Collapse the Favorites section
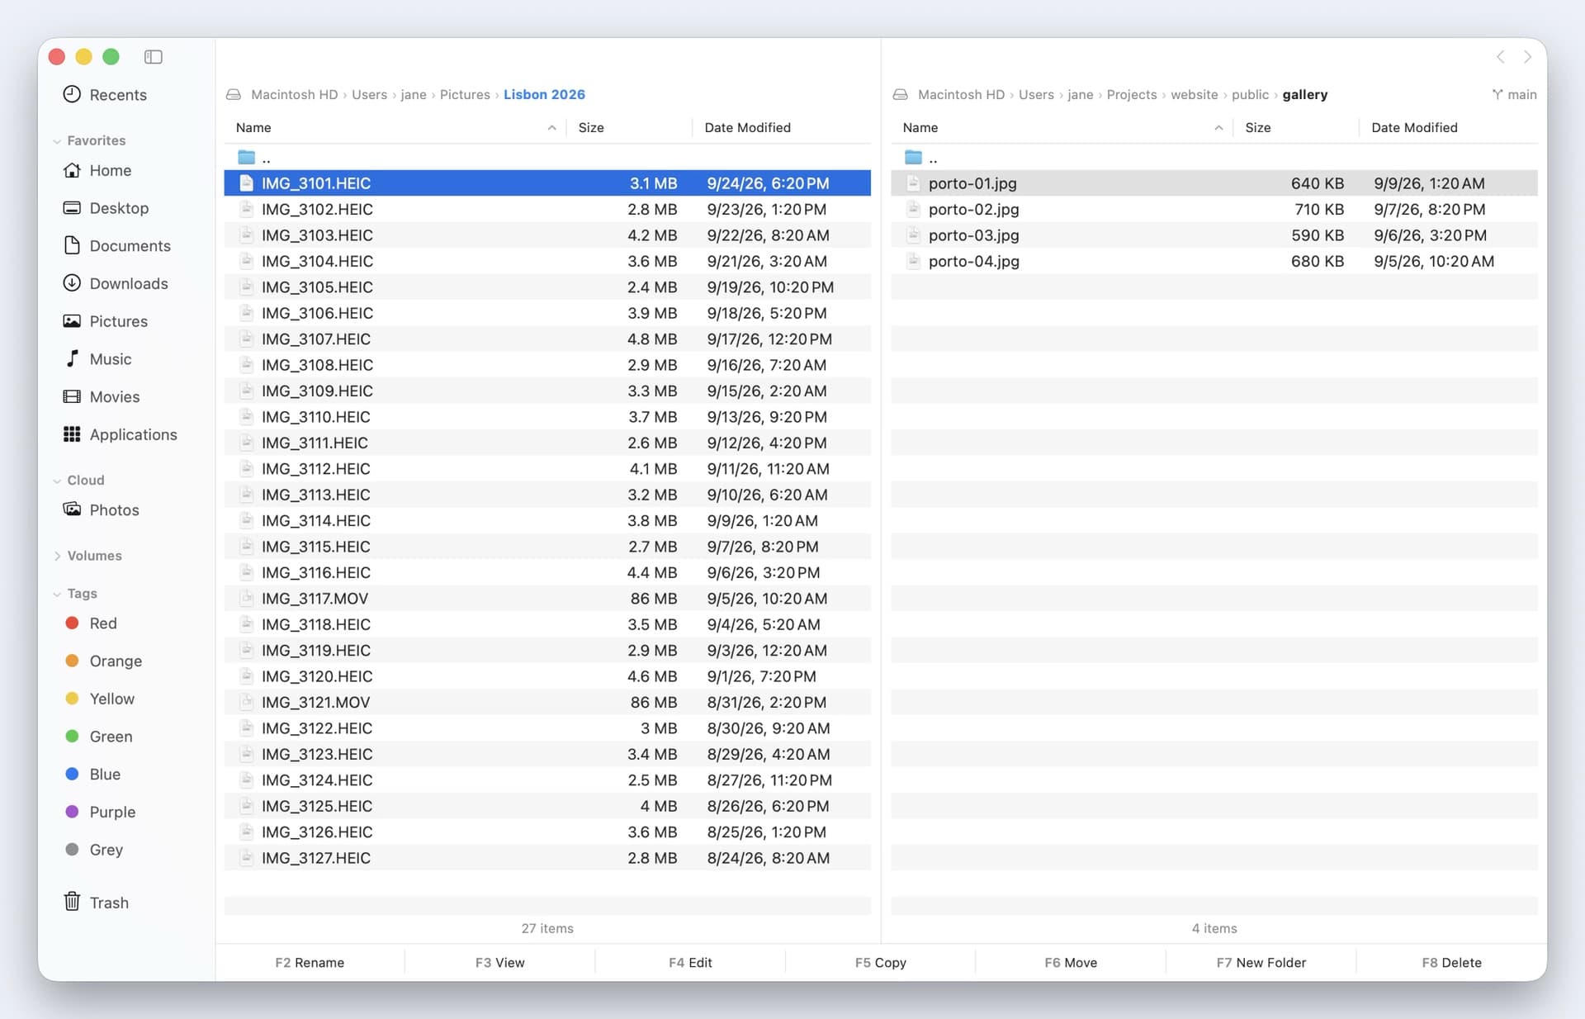The image size is (1585, 1019). 57,141
